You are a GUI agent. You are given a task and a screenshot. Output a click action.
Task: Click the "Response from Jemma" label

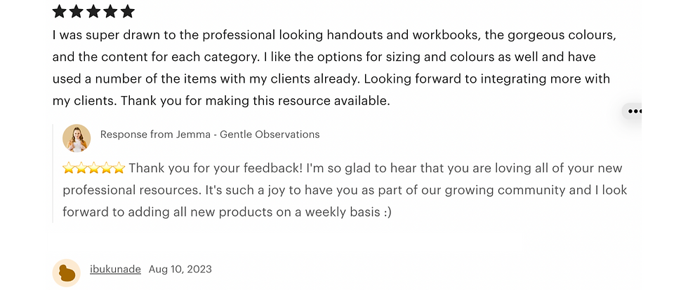point(156,134)
